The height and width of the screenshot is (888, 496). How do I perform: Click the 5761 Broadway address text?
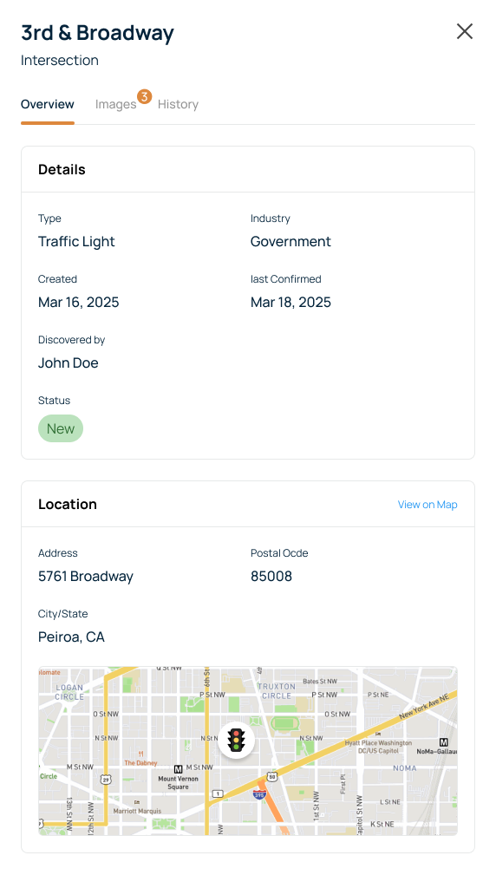click(86, 577)
